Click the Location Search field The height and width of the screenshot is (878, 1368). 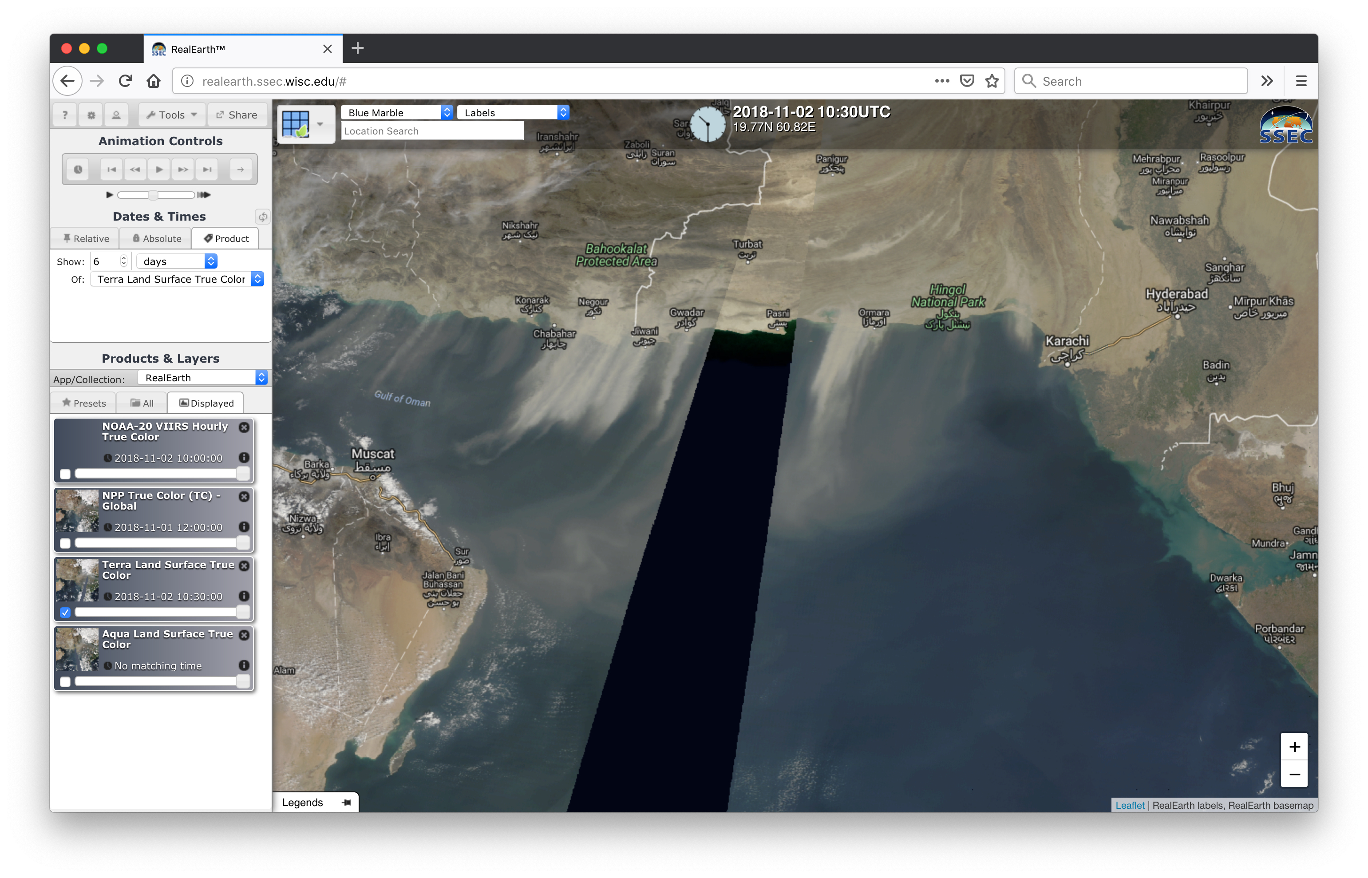pos(432,131)
